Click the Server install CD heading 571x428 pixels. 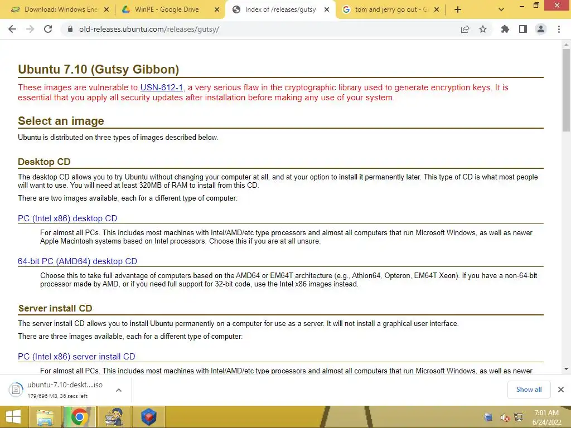click(55, 308)
